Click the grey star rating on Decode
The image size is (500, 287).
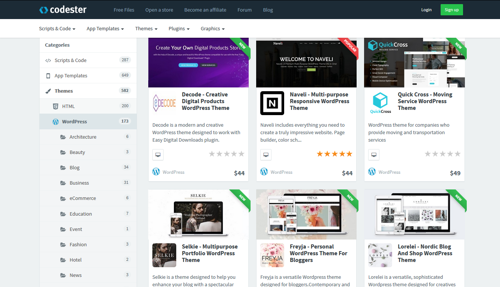pyautogui.click(x=227, y=154)
